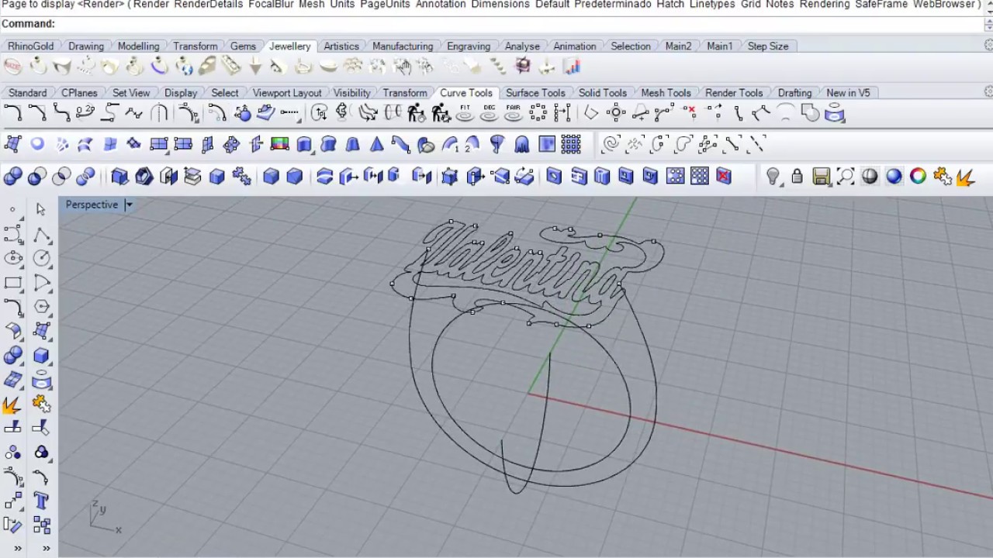993x558 pixels.
Task: Expand left sidebar second column overflow chevron
Action: [46, 549]
